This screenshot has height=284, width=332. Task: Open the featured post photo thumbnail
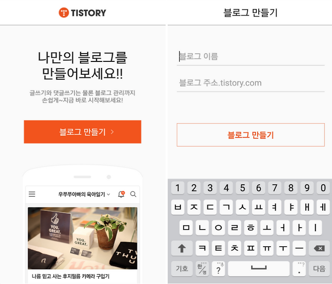(x=83, y=238)
